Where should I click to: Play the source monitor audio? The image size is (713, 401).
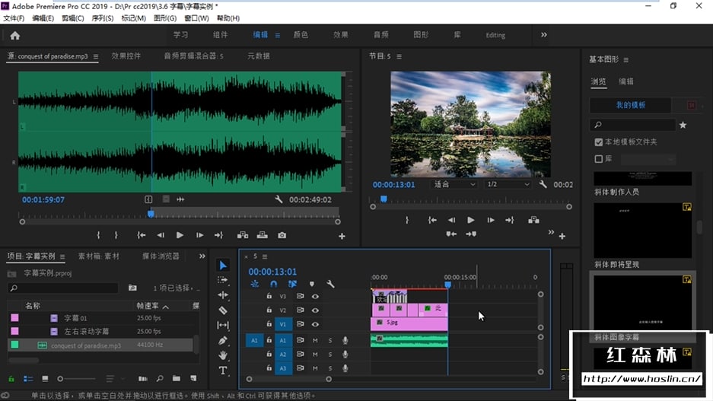pyautogui.click(x=180, y=235)
